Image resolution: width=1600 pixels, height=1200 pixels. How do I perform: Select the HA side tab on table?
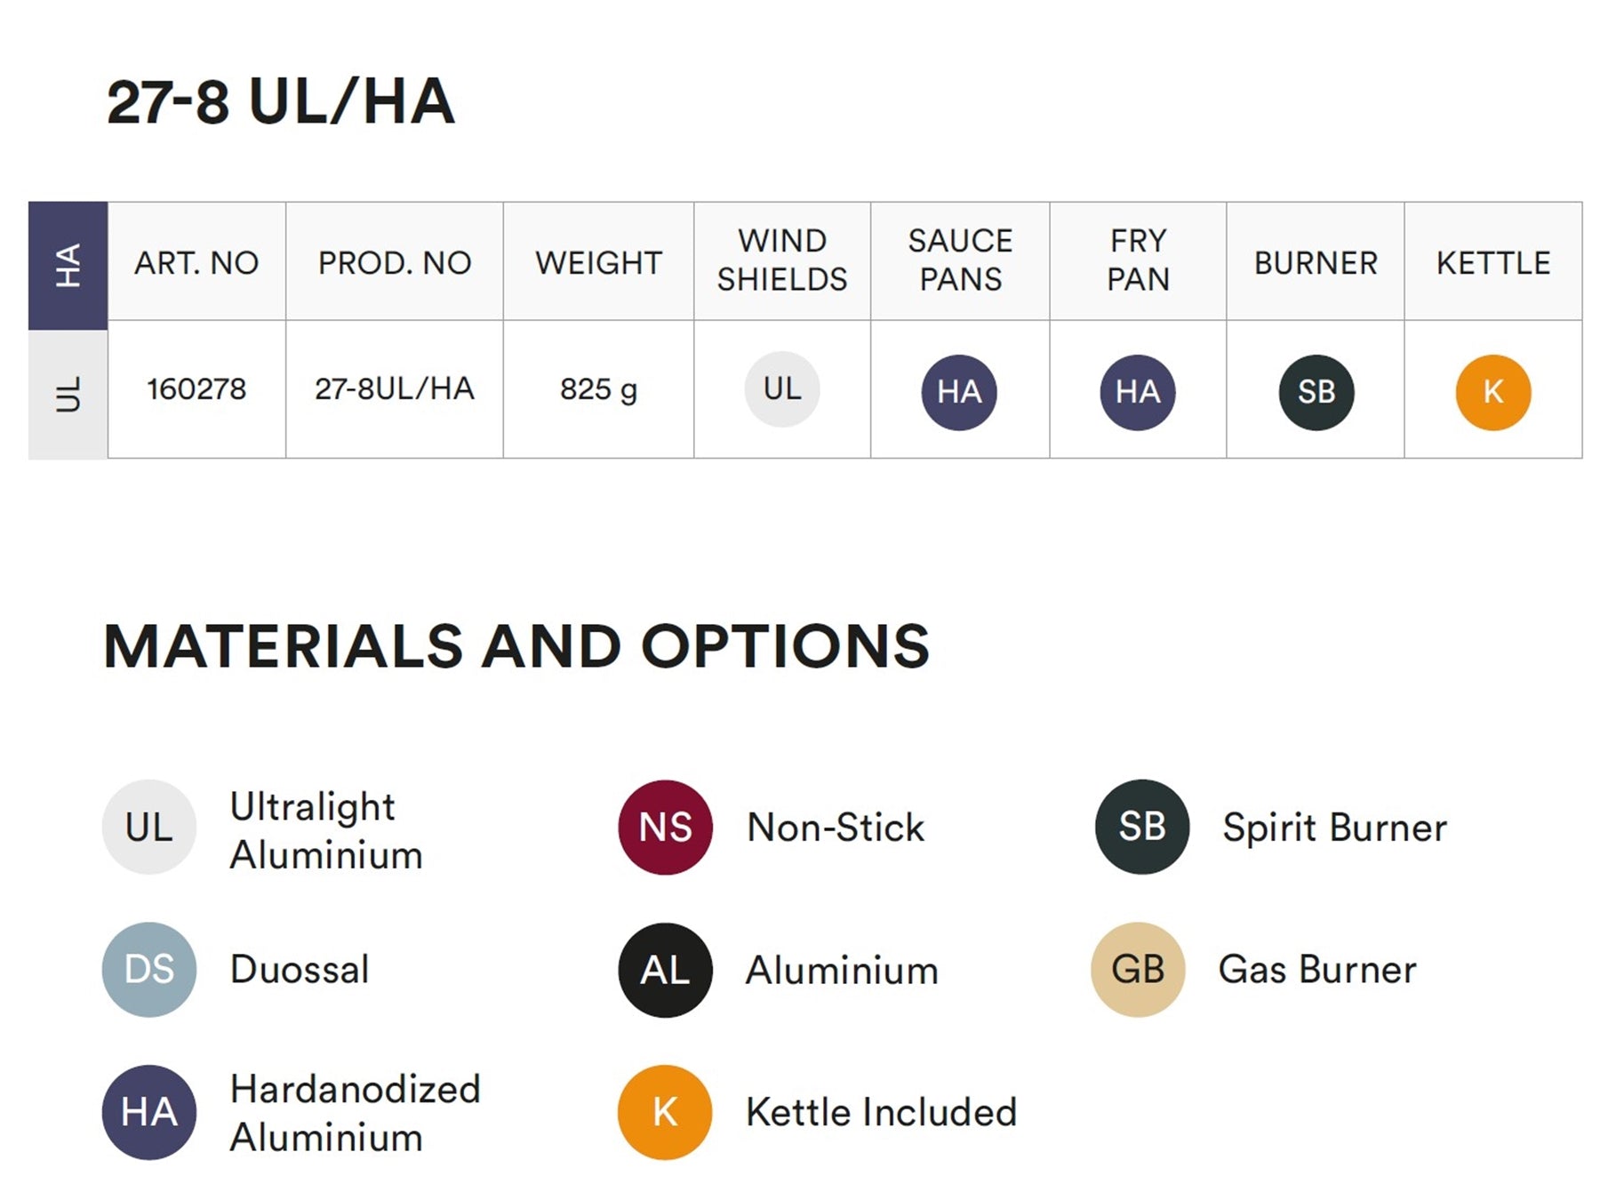pyautogui.click(x=68, y=265)
